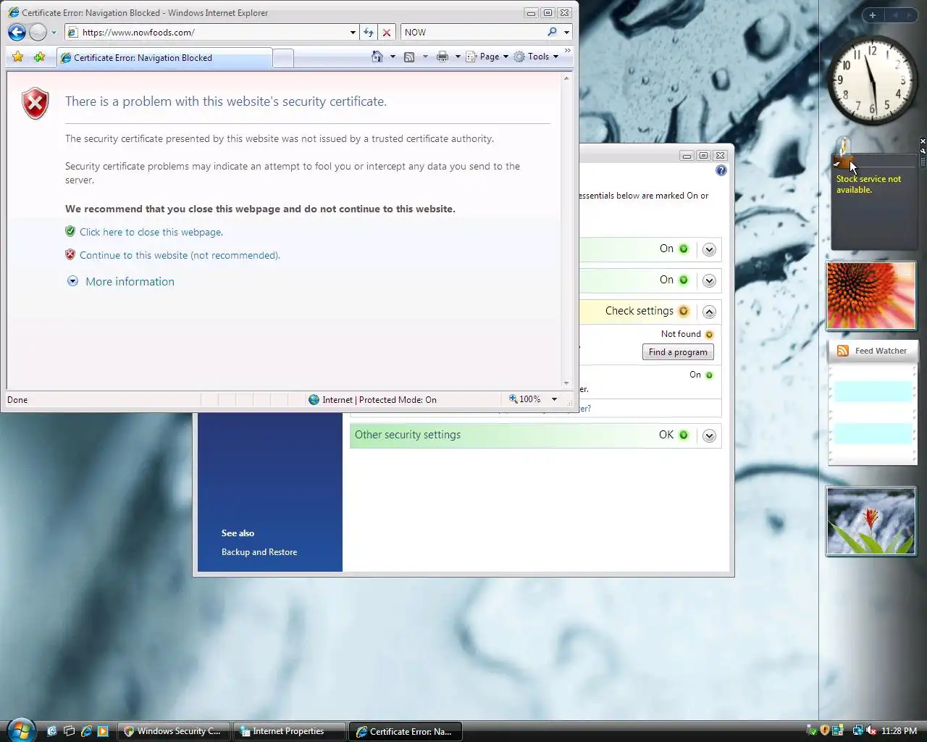The image size is (927, 742).
Task: Launch Windows Media Player from Quick Launch
Action: pyautogui.click(x=103, y=731)
